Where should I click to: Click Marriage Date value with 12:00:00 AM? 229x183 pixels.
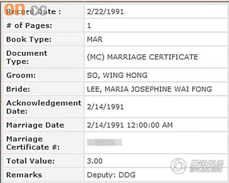pos(130,125)
